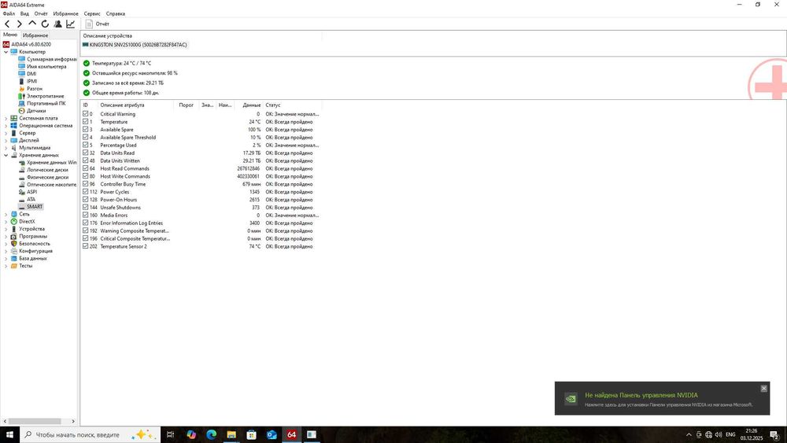Open the Справка menu
The width and height of the screenshot is (787, 443).
[116, 13]
